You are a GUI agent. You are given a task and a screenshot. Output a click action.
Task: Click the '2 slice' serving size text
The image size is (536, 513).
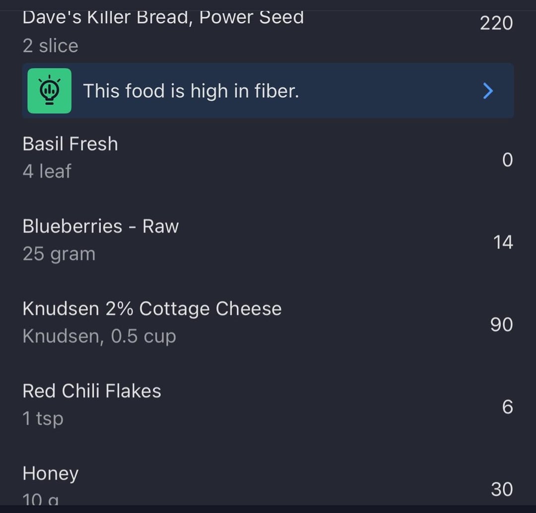[51, 46]
